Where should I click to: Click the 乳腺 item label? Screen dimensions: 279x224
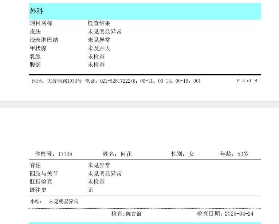[35, 57]
